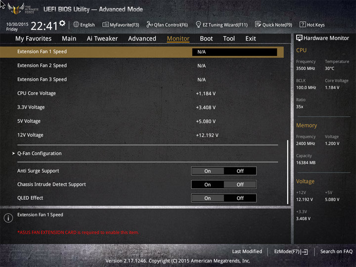Image resolution: width=356 pixels, height=267 pixels.
Task: Click the Q-Fan Configuration label
Action: tap(40, 153)
